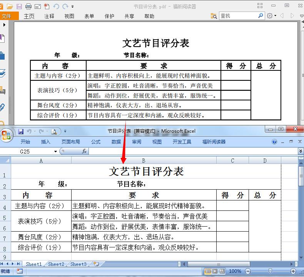This screenshot has height=277, width=304.
Task: Click the insert new worksheet tab icon
Action: coord(96,264)
